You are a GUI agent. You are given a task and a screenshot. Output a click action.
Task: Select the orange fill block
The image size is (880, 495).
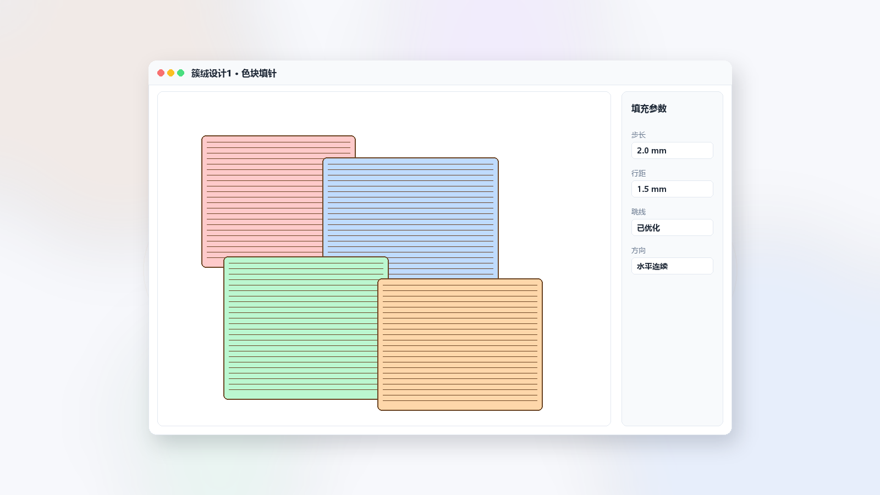point(460,344)
